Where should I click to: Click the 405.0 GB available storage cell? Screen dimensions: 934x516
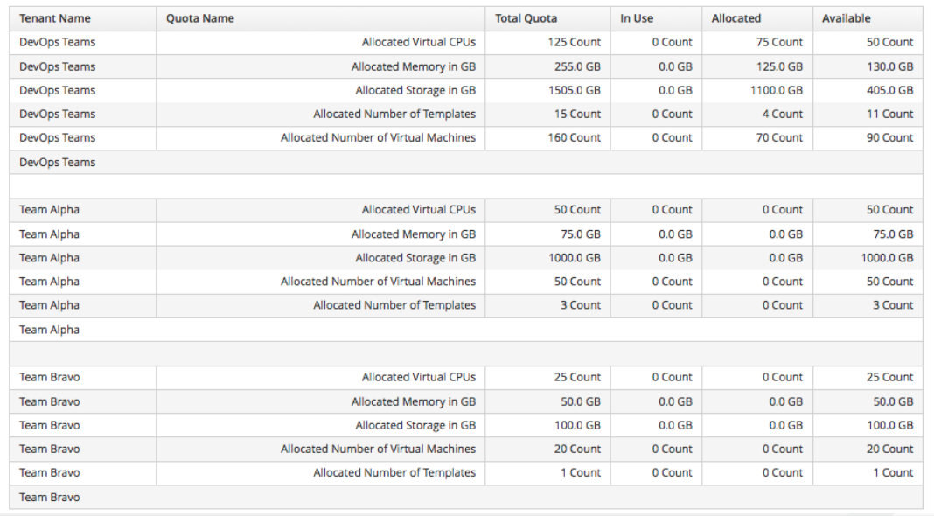click(x=889, y=90)
